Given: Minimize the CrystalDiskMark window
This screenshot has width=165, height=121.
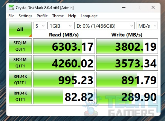Looking at the screenshot, I should coord(124,7).
